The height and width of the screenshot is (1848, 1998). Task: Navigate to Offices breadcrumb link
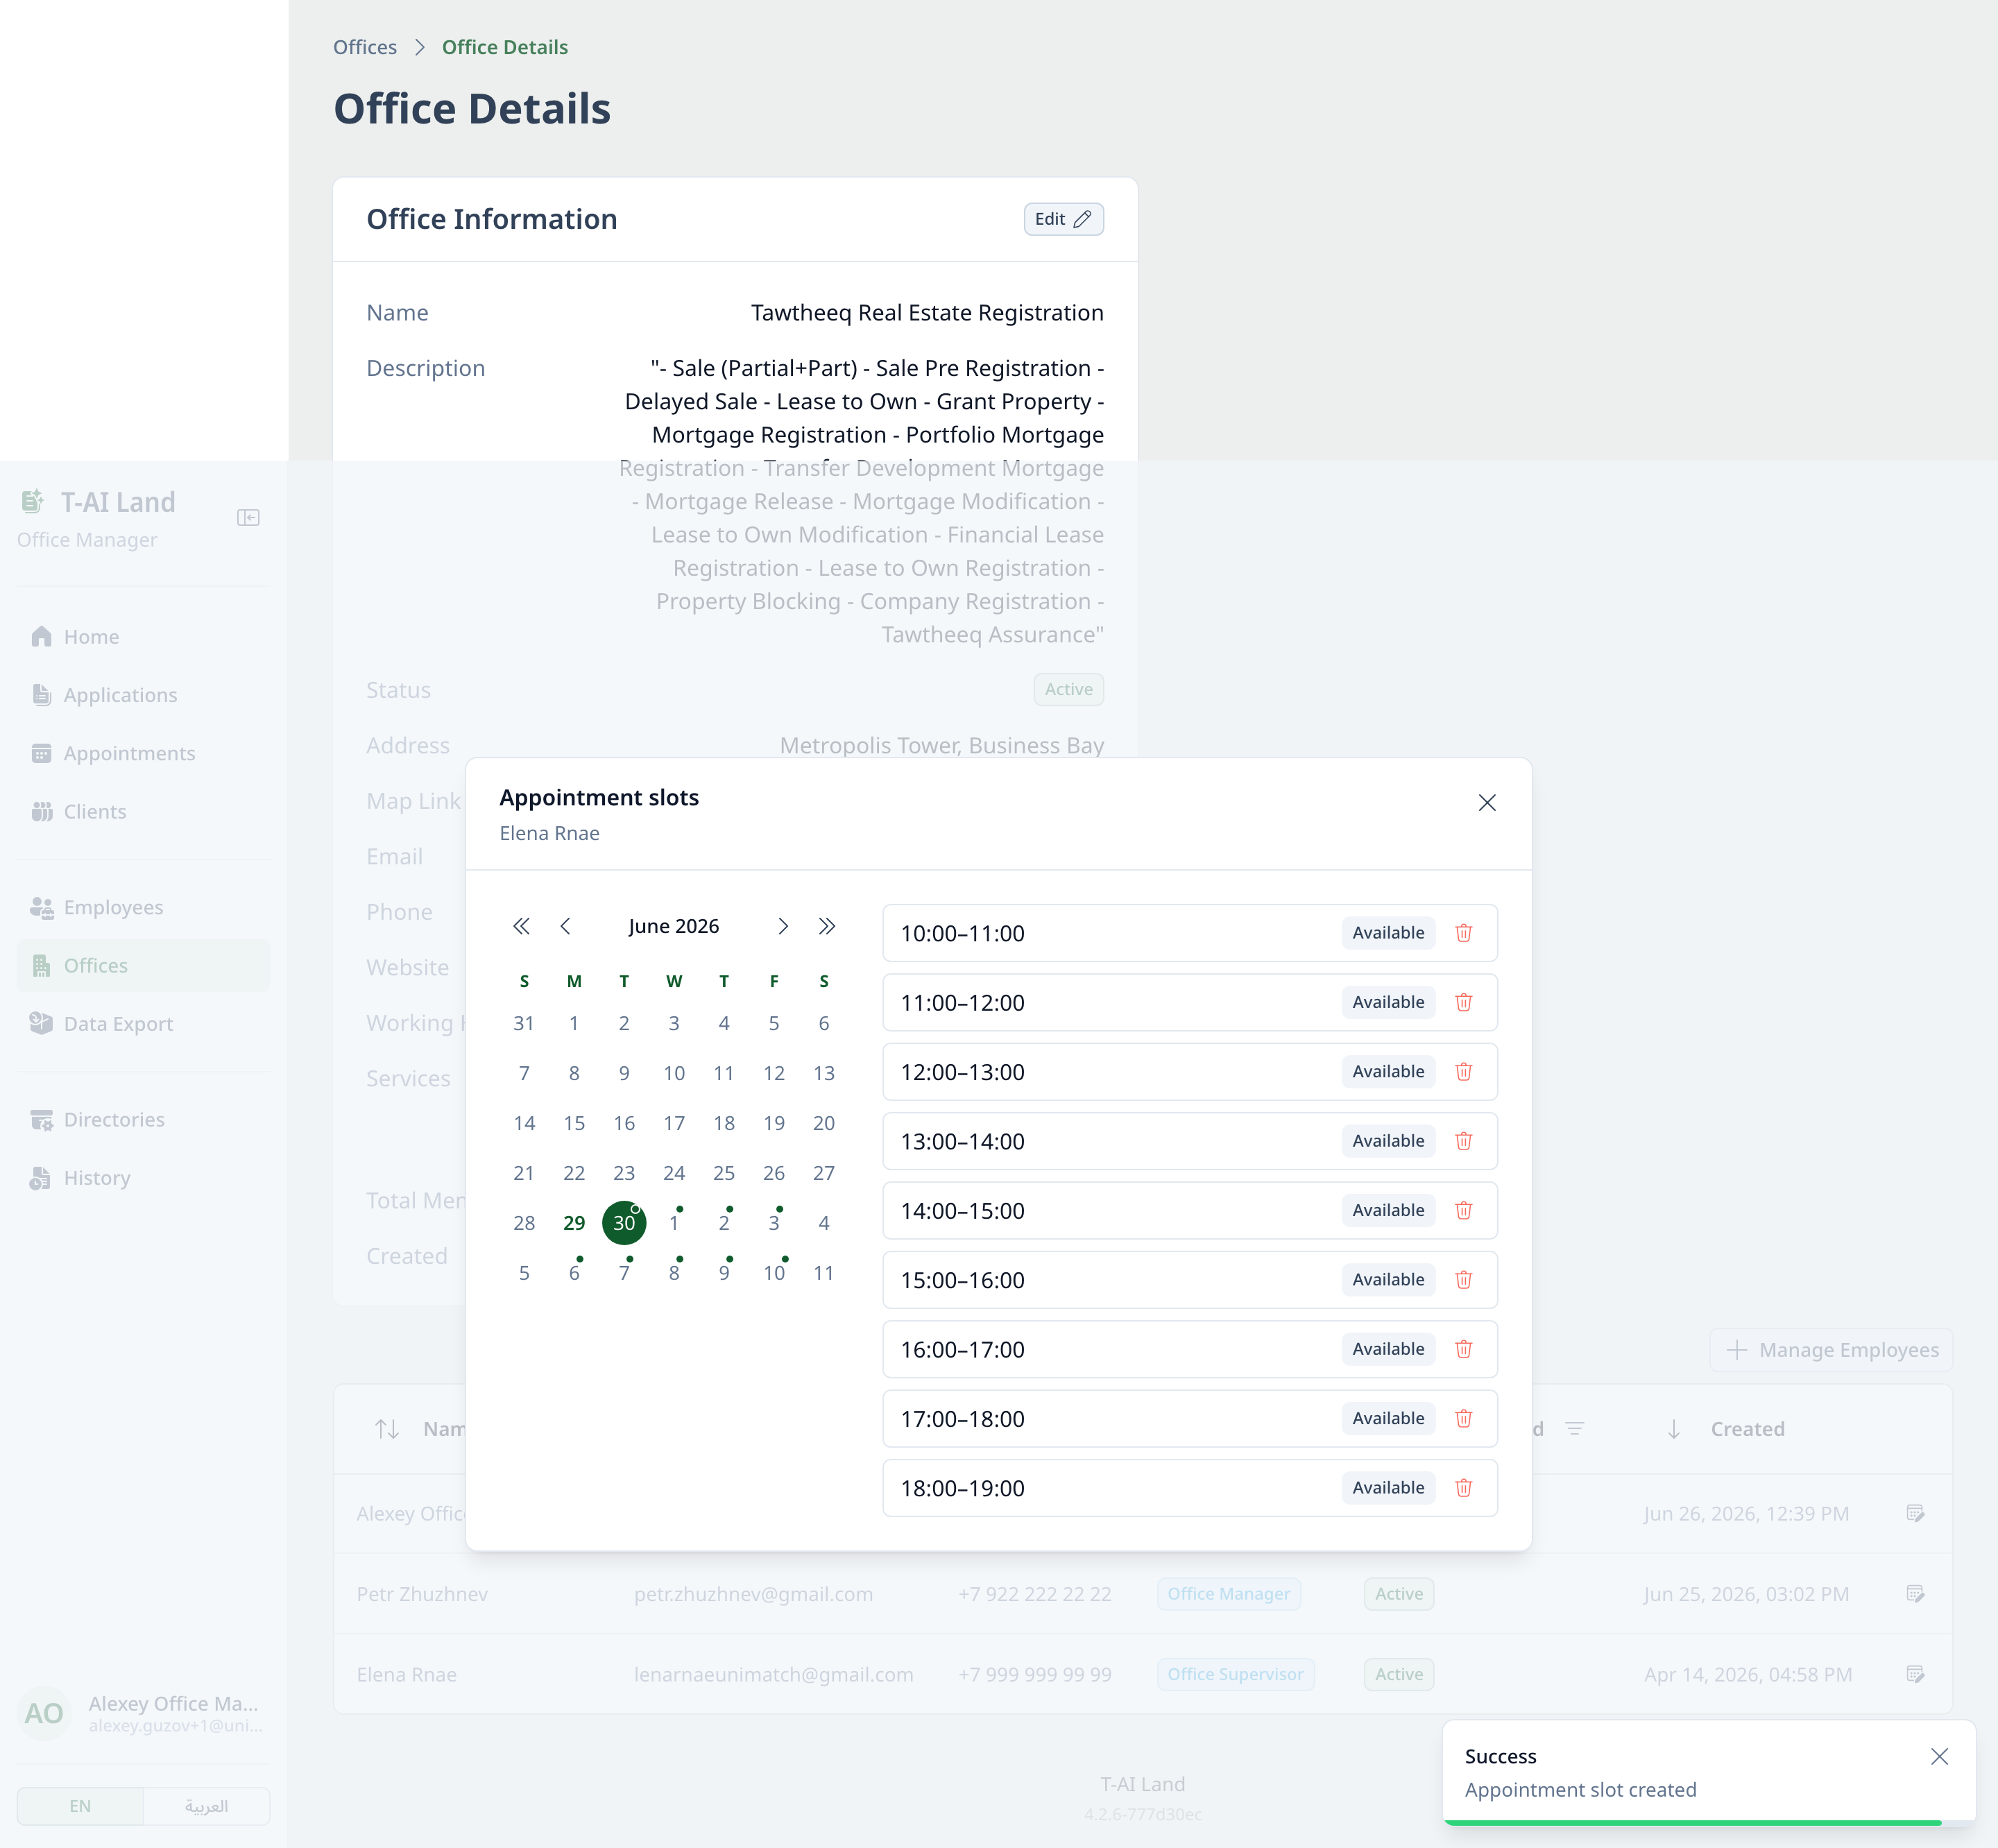coord(365,47)
